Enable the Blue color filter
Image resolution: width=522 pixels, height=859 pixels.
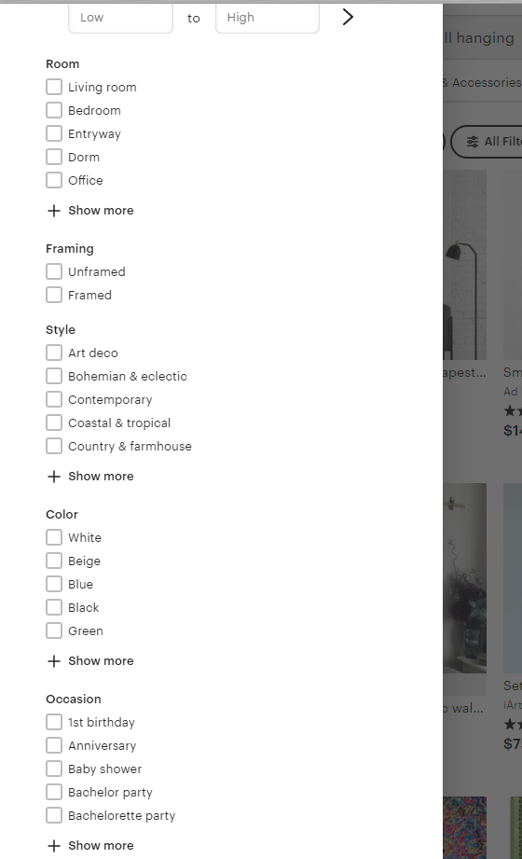54,584
